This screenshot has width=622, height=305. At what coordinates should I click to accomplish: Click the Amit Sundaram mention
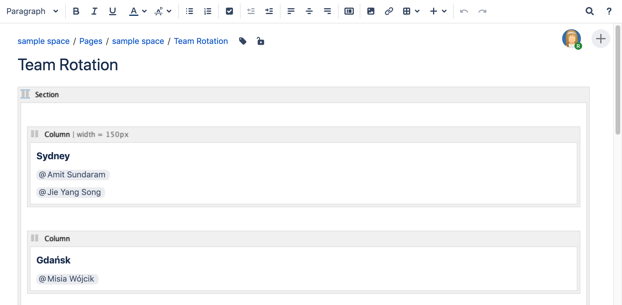[73, 175]
